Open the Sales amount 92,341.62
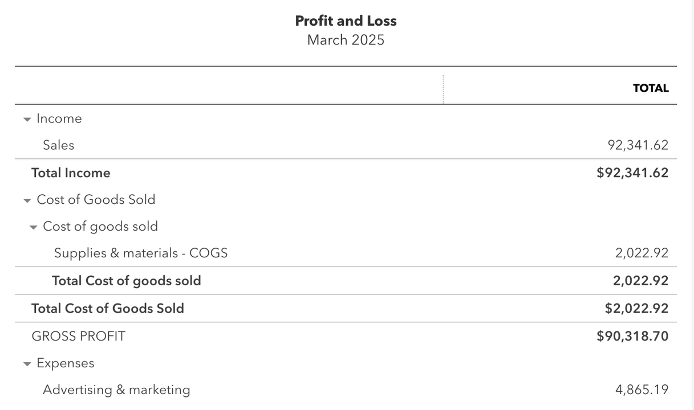This screenshot has width=694, height=410. [638, 145]
